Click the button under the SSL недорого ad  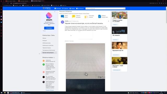[x=116, y=40]
